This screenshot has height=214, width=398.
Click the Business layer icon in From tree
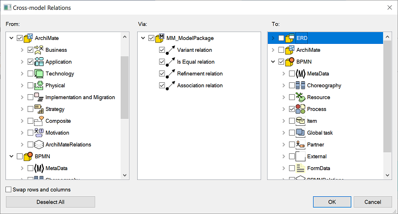pyautogui.click(x=39, y=50)
